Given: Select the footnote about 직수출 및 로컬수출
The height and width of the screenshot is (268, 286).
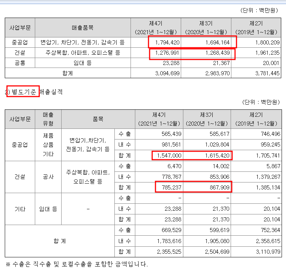Looking at the screenshot, I should point(77,264).
